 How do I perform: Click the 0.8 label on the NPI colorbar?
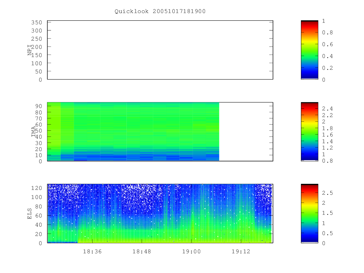pyautogui.click(x=327, y=32)
